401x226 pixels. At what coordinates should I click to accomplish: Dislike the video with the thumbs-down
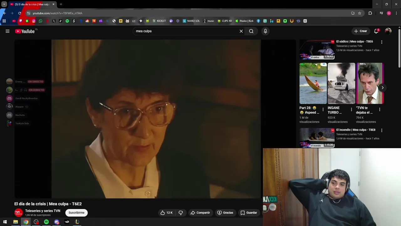[181, 213]
